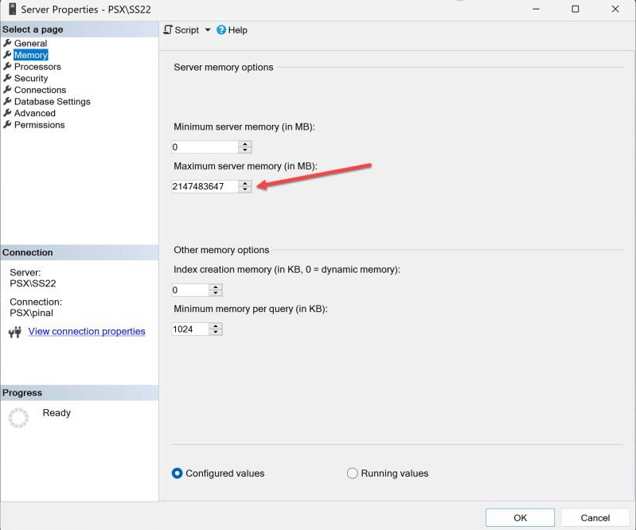The width and height of the screenshot is (636, 530).
Task: Expand the Script dropdown arrow
Action: point(208,29)
